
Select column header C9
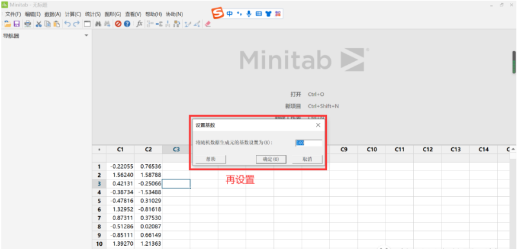(344, 150)
